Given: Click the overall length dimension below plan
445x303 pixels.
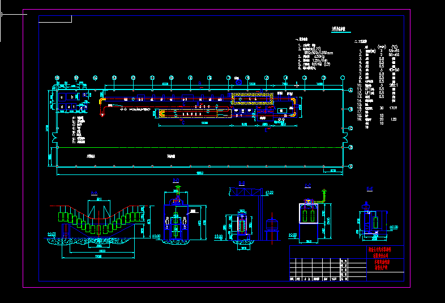Looking at the screenshot, I should tap(200, 173).
